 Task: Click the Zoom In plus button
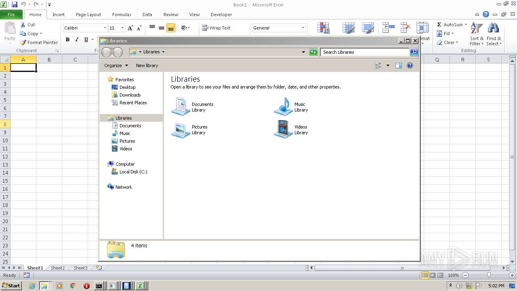[512, 275]
